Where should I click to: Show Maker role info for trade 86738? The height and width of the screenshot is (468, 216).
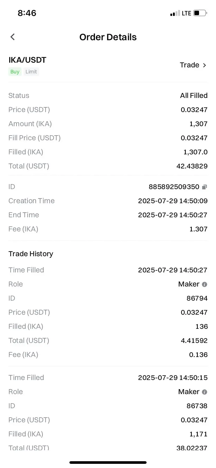[205, 392]
